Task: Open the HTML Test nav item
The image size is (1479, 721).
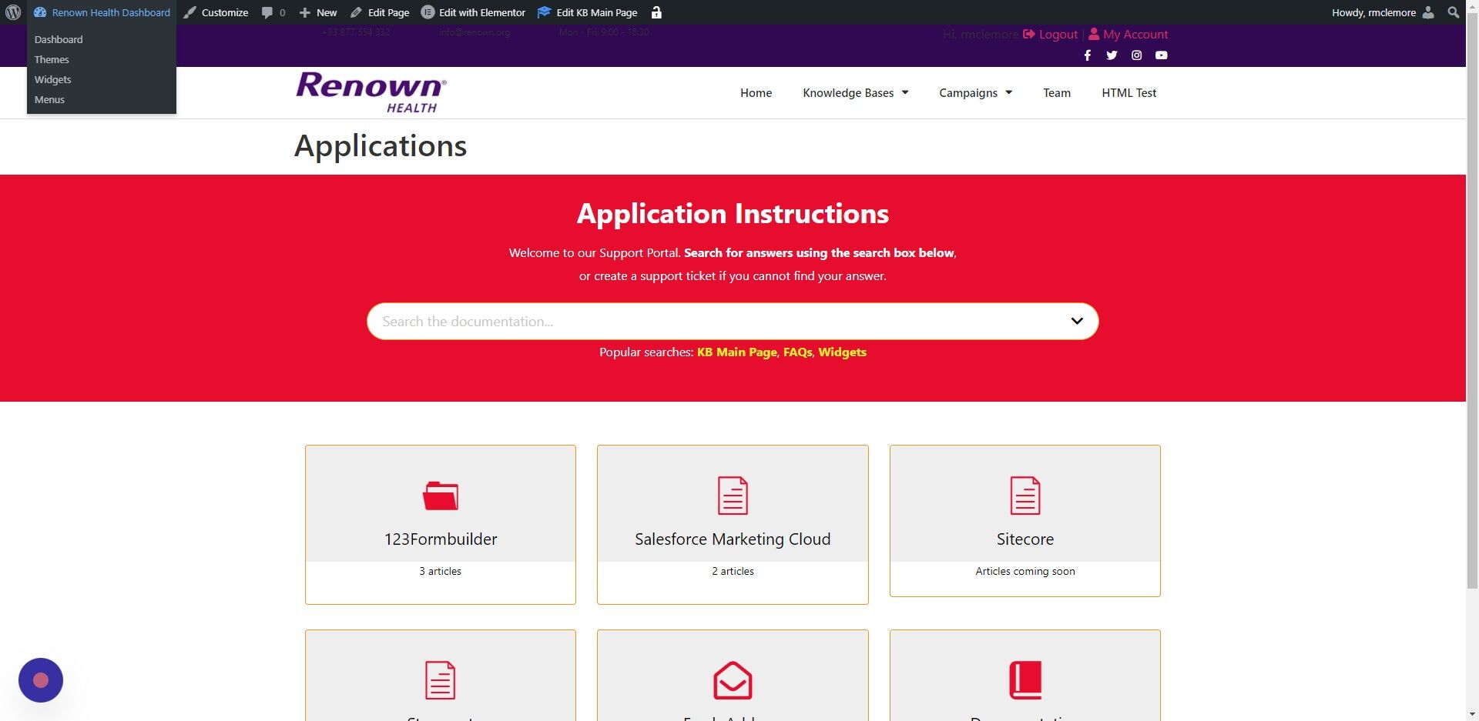Action: [1129, 93]
